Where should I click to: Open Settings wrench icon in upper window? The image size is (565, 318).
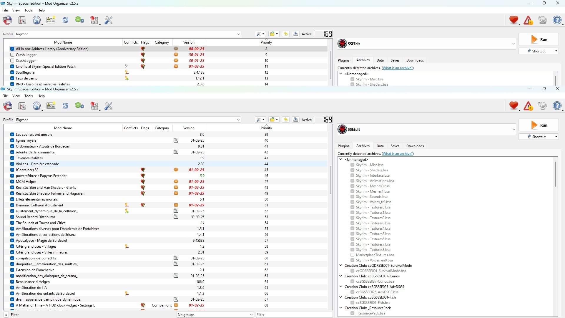coord(109,20)
